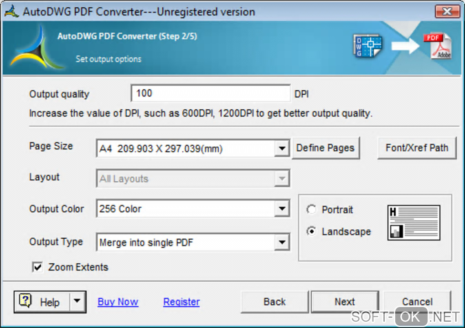This screenshot has height=328, width=465.
Task: Open the Output Color dropdown arrow
Action: coord(282,209)
